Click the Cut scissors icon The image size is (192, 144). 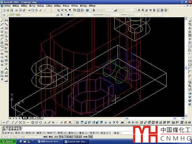click(x=29, y=10)
